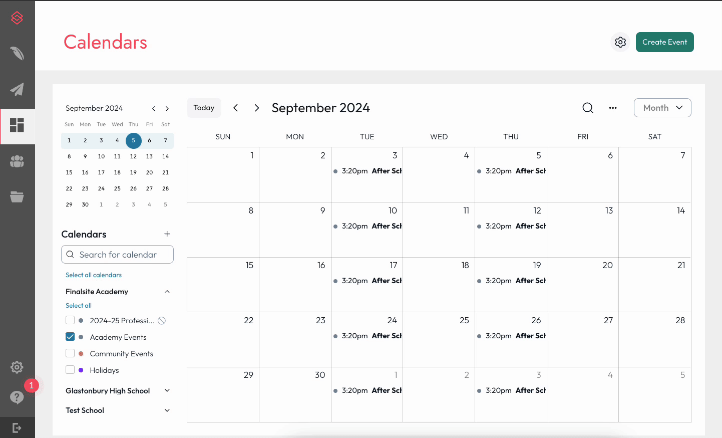Expand the Glastonbury High School group

pyautogui.click(x=167, y=391)
